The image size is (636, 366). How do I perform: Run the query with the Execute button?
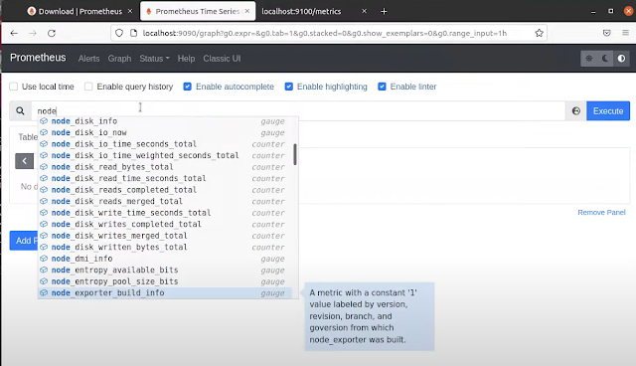pos(608,111)
